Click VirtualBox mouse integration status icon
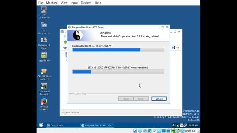Image resolution: width=237 pixels, height=133 pixels. (x=178, y=130)
